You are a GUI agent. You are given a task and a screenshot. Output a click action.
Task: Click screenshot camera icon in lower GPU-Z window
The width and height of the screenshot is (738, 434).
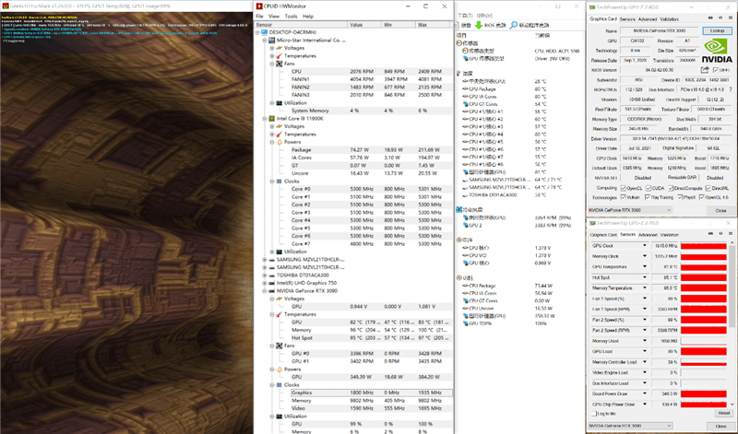click(x=710, y=234)
